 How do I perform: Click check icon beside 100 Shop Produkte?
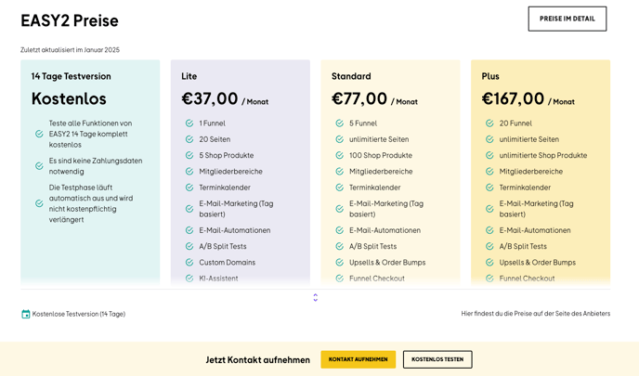pyautogui.click(x=340, y=155)
